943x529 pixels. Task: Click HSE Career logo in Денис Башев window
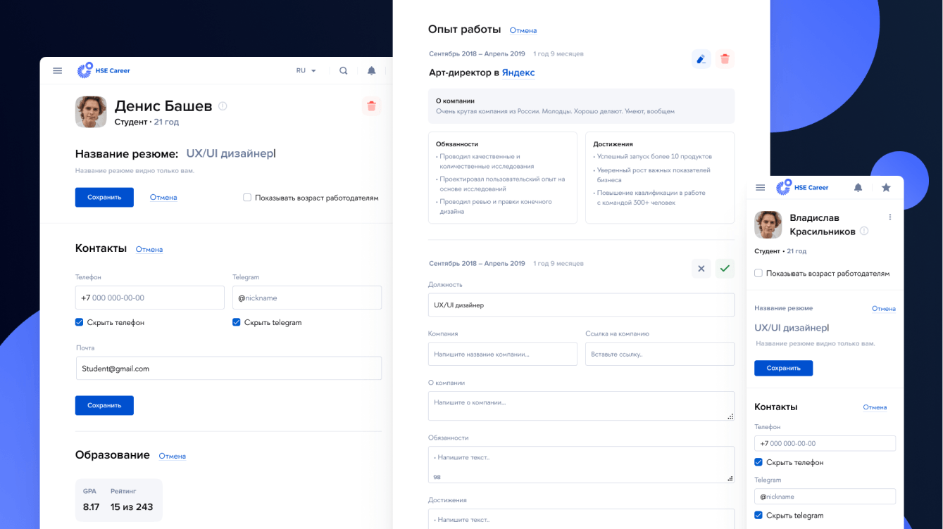(x=104, y=70)
